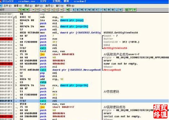The image size is (169, 120).
Task: Click the 'serial can not be empty.' comment
Action: (x=122, y=117)
